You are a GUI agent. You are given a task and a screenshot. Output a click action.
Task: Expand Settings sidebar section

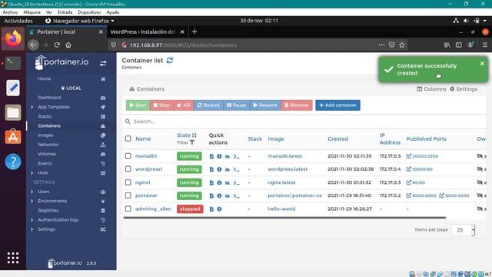click(32, 229)
